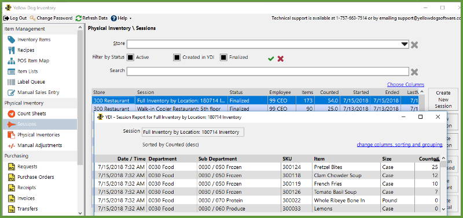Open the Help menu dropdown arrow

[x=131, y=18]
